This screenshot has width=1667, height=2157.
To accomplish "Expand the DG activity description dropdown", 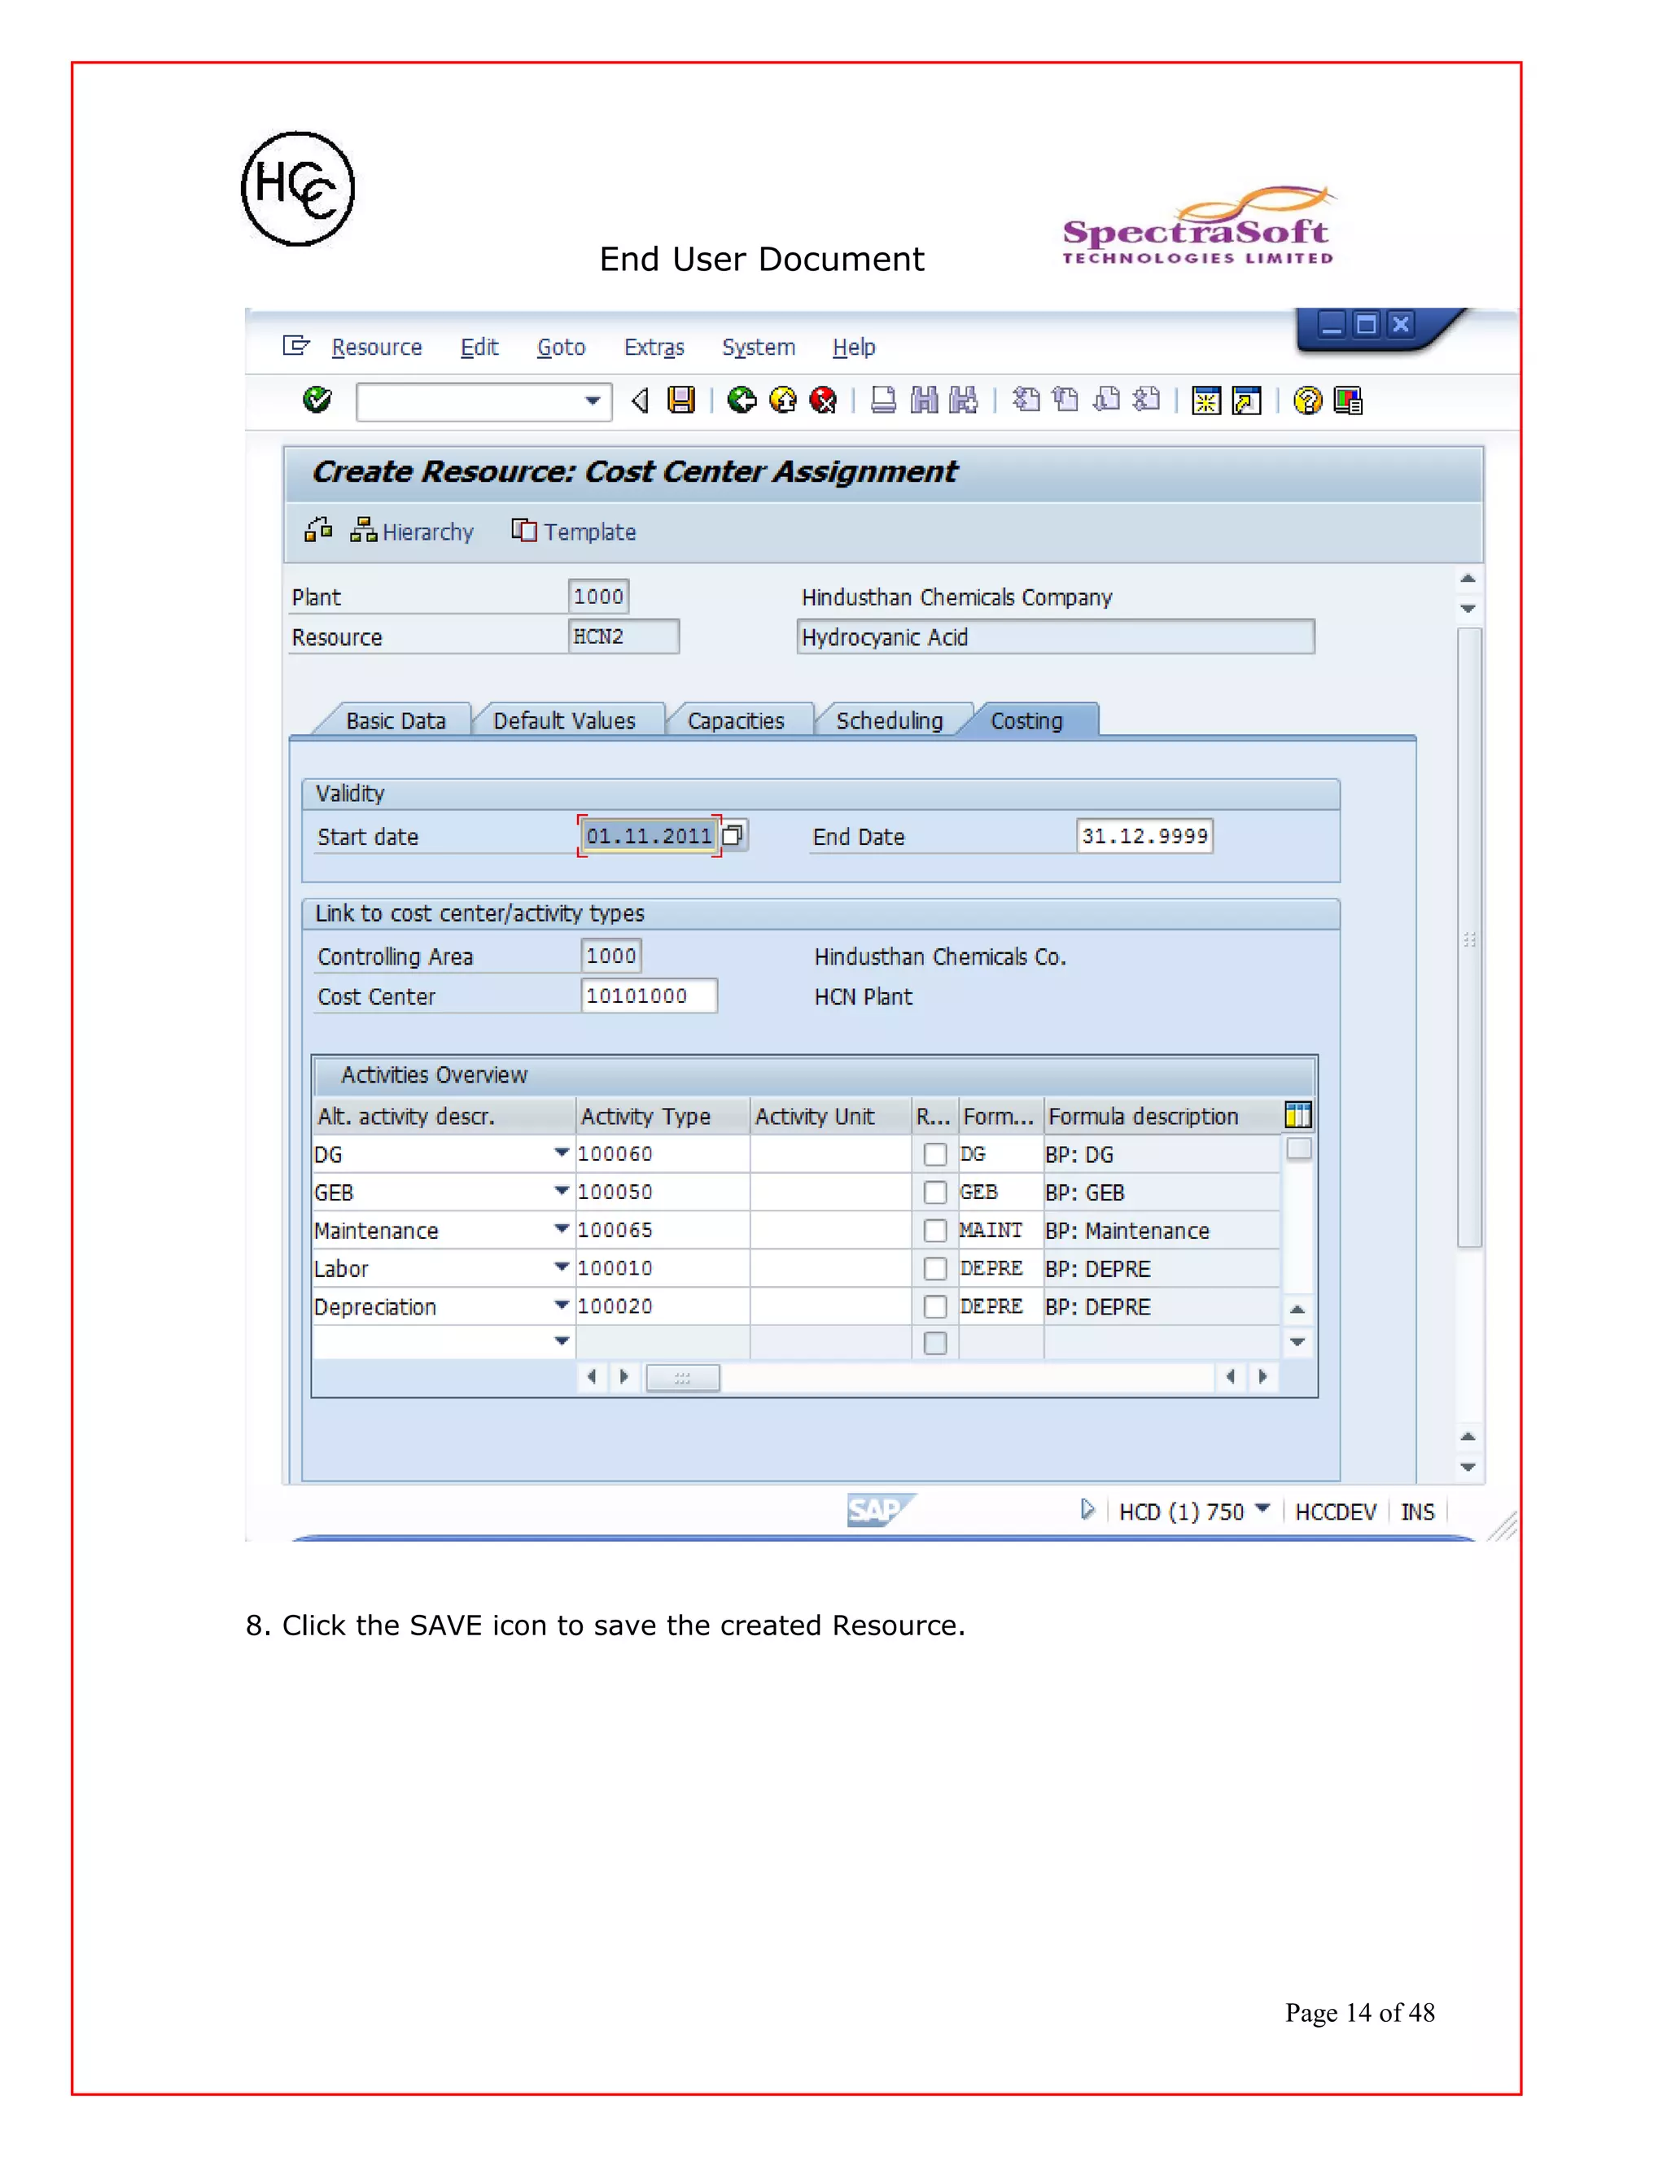I will [x=561, y=1153].
